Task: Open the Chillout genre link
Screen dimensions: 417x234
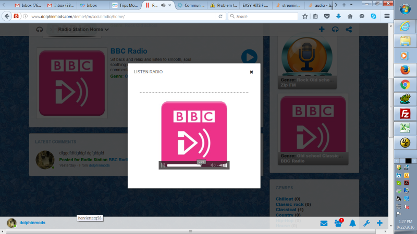Action: 284,199
